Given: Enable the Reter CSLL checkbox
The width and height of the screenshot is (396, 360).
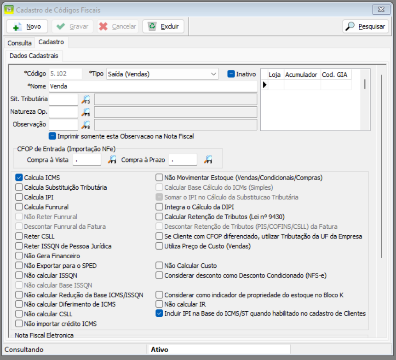Looking at the screenshot, I should (19, 236).
